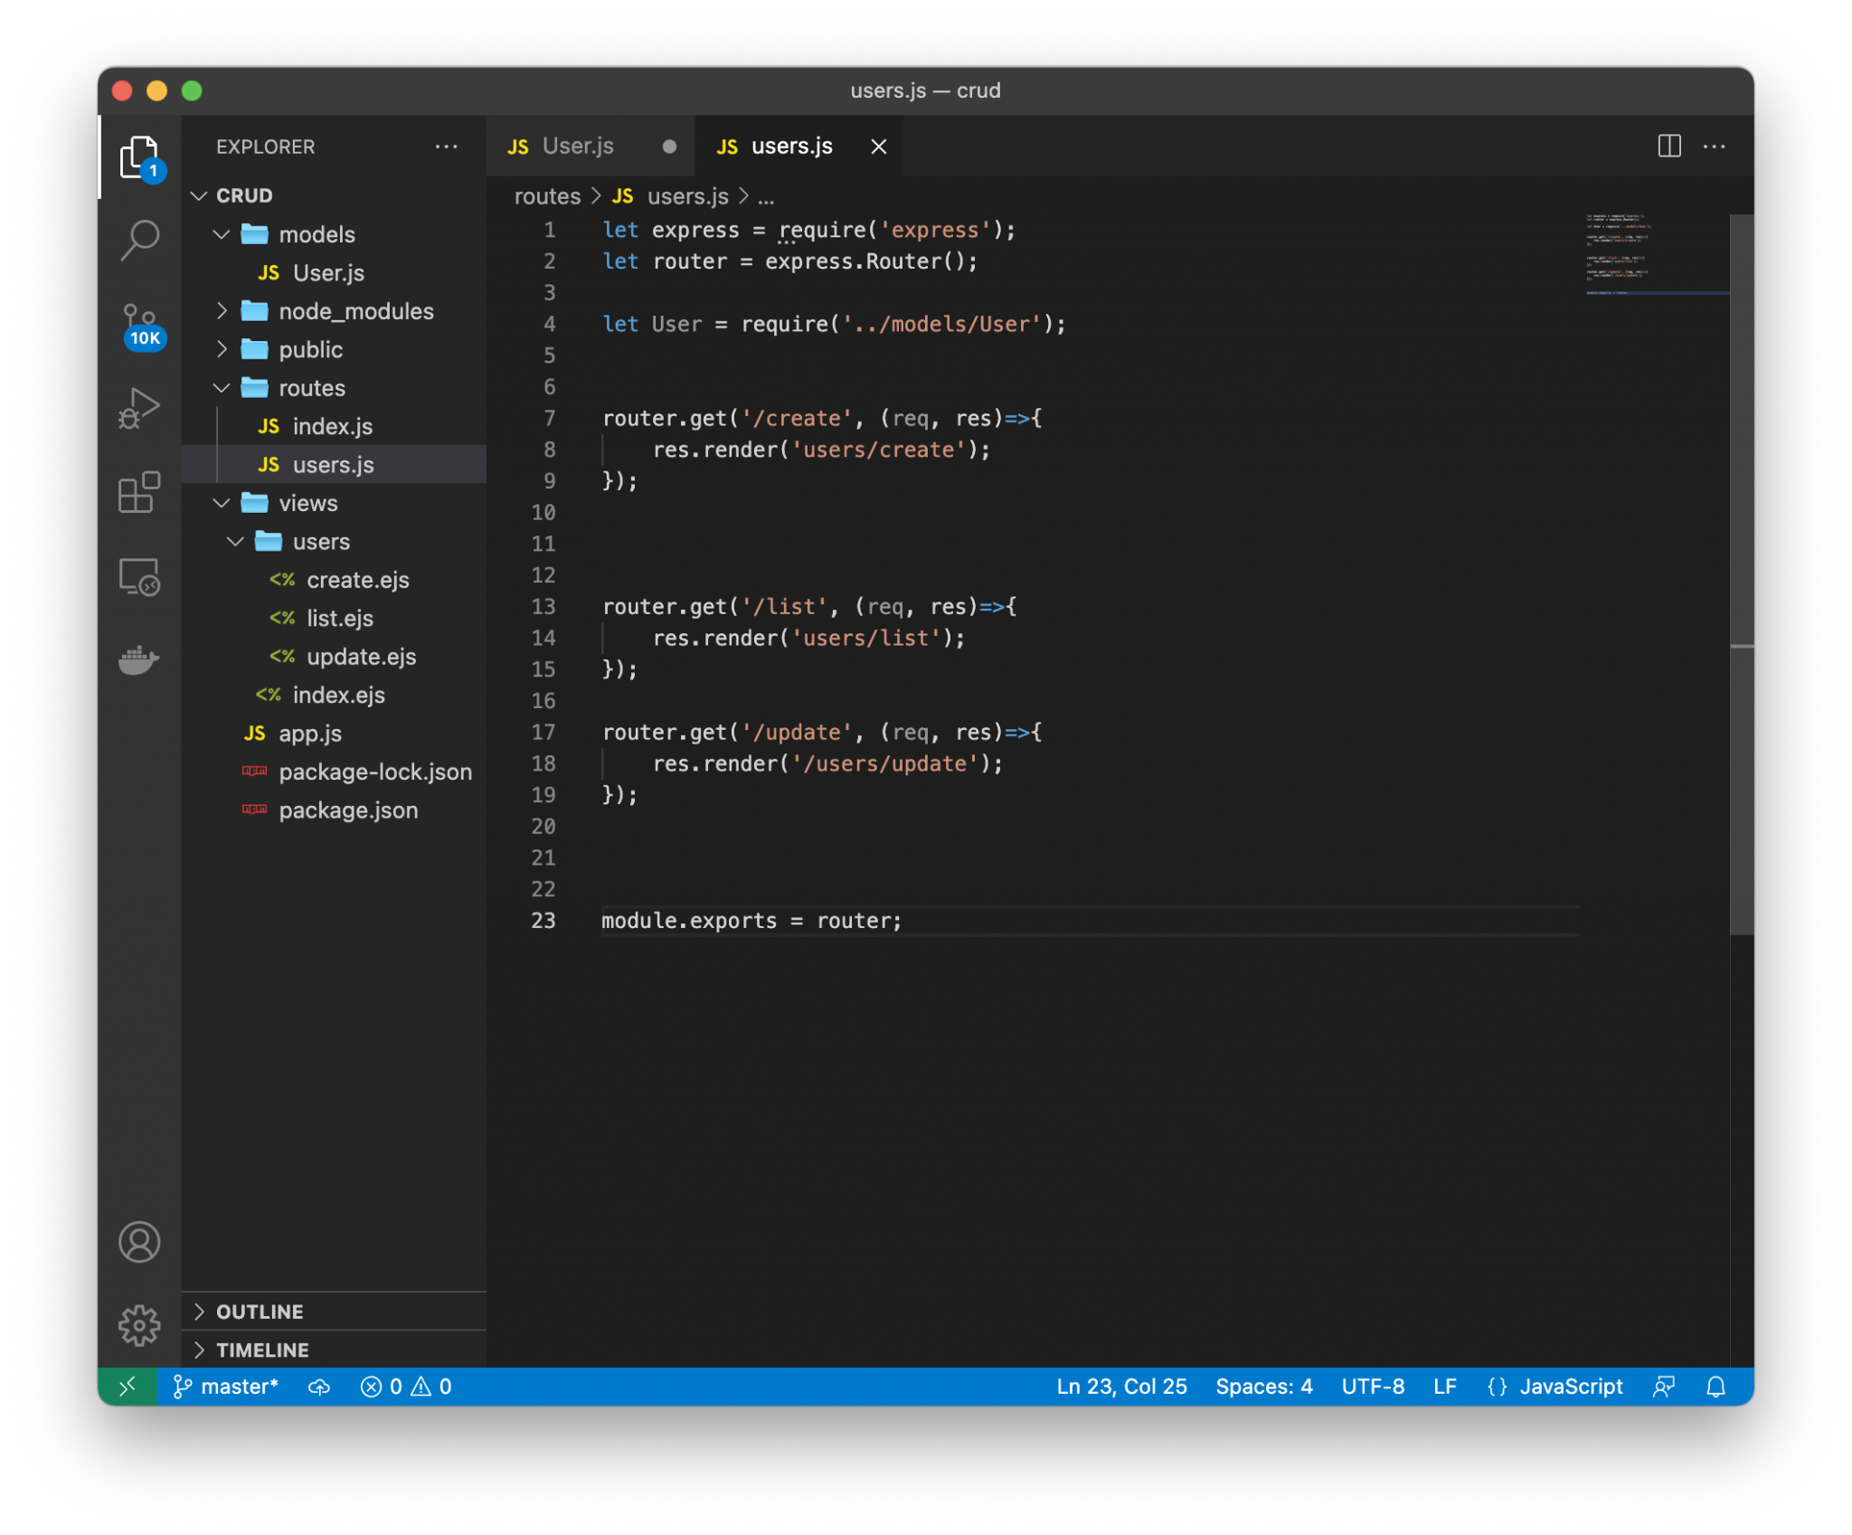Image resolution: width=1852 pixels, height=1535 pixels.
Task: Open the Remote Explorer panel
Action: [x=140, y=576]
